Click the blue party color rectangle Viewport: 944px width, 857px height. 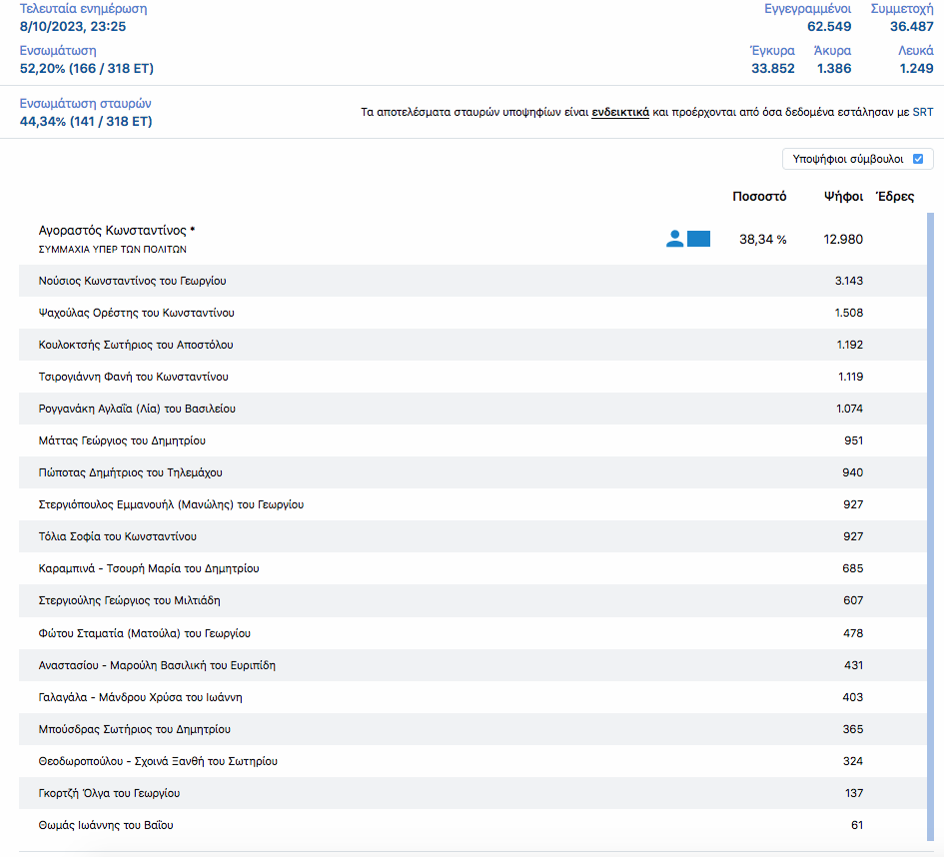click(x=698, y=239)
